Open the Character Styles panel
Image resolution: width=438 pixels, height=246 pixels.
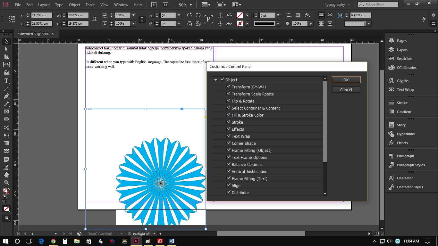click(406, 187)
